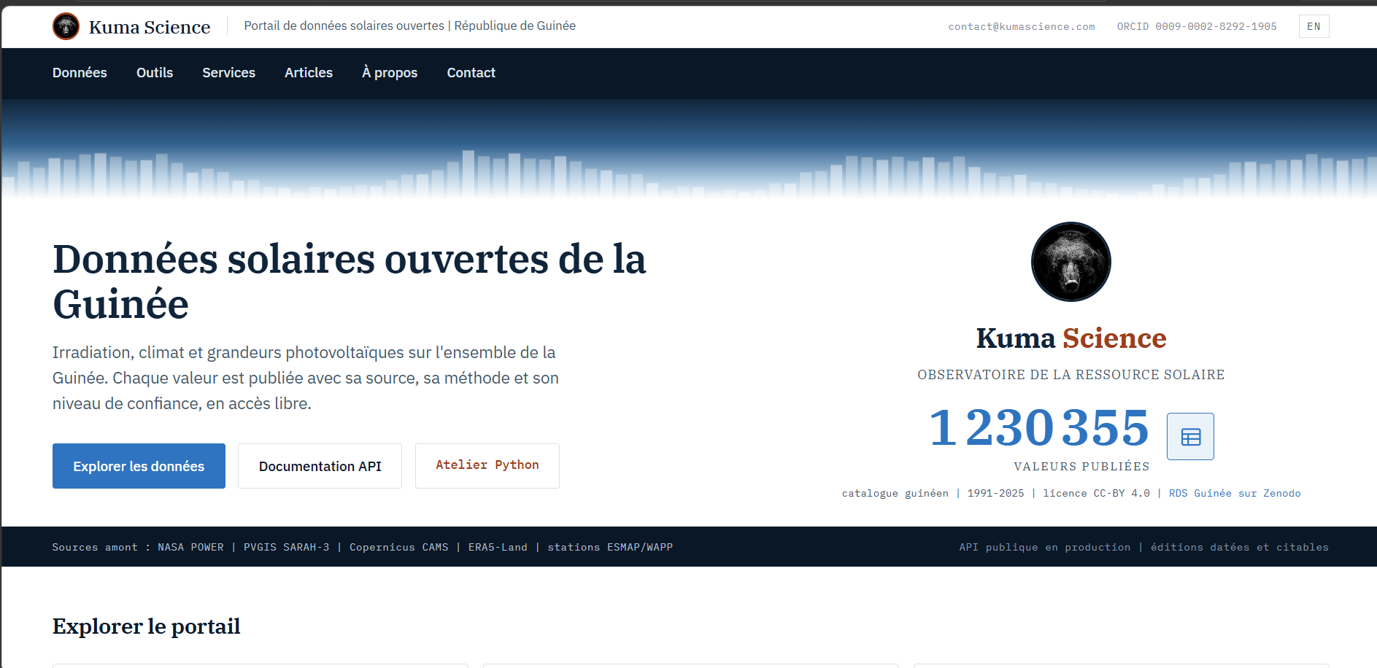The image size is (1377, 668).
Task: Open the Données menu
Action: pos(80,73)
